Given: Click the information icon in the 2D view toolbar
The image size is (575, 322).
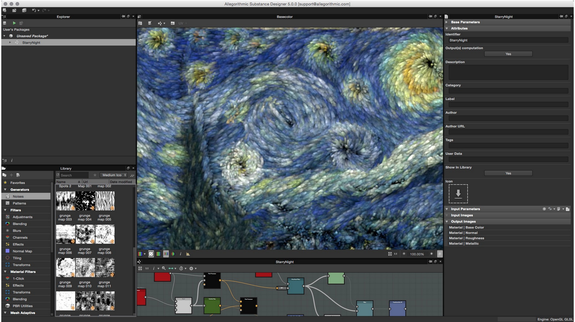Looking at the screenshot, I should pyautogui.click(x=181, y=254).
